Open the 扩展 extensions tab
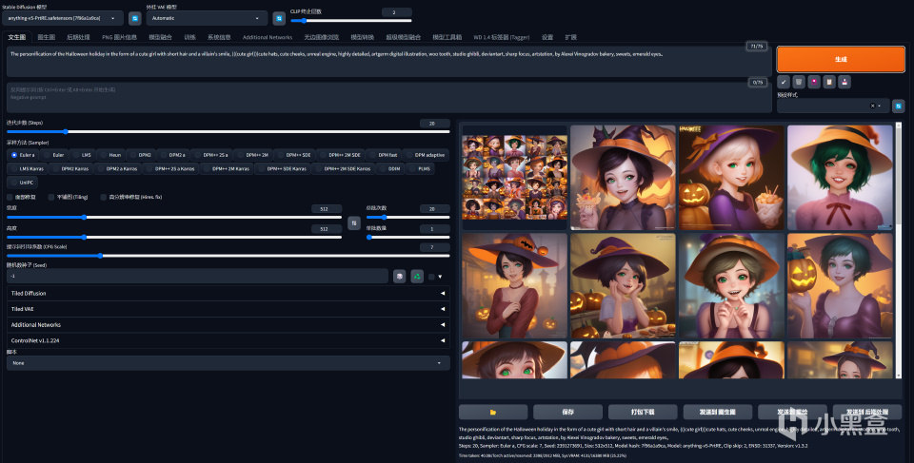Viewport: 914px width, 463px height. 570,37
